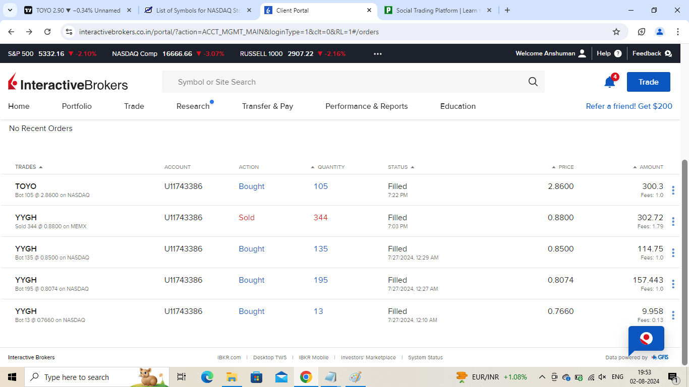Open the Portfolio menu

pos(77,106)
